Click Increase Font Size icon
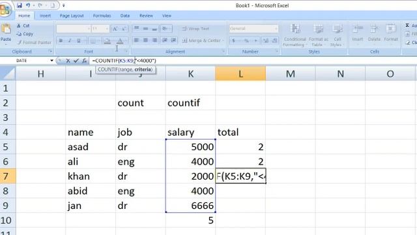 [x=115, y=29]
